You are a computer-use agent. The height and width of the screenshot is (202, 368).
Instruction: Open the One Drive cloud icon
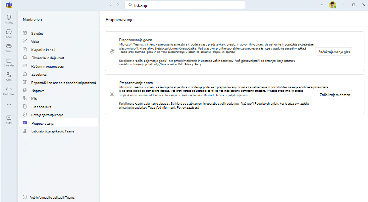click(x=9, y=89)
